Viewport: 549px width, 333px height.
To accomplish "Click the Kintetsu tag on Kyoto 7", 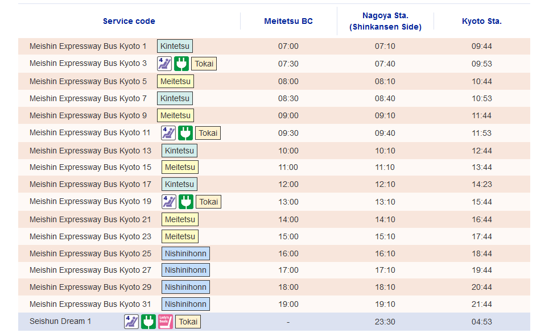I will point(175,99).
